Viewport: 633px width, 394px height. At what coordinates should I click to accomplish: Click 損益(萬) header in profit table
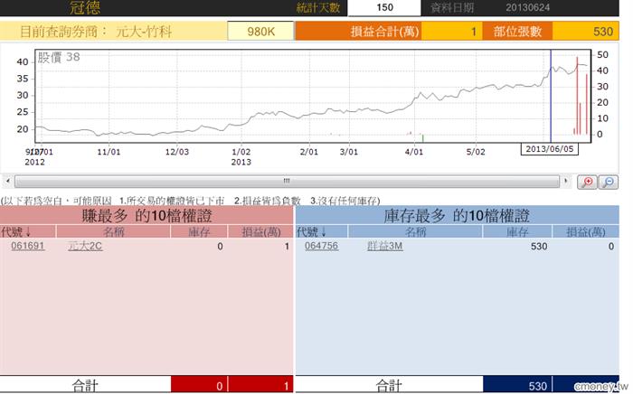261,232
